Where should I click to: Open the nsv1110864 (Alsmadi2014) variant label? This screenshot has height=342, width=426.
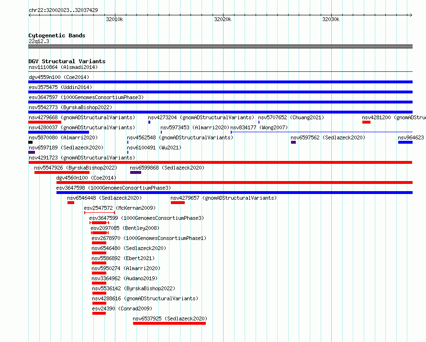[x=63, y=67]
